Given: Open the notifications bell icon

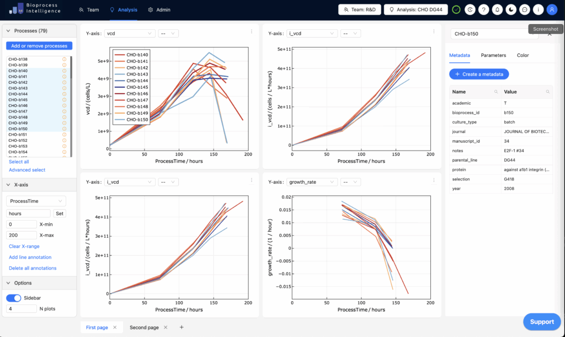Looking at the screenshot, I should pos(498,9).
